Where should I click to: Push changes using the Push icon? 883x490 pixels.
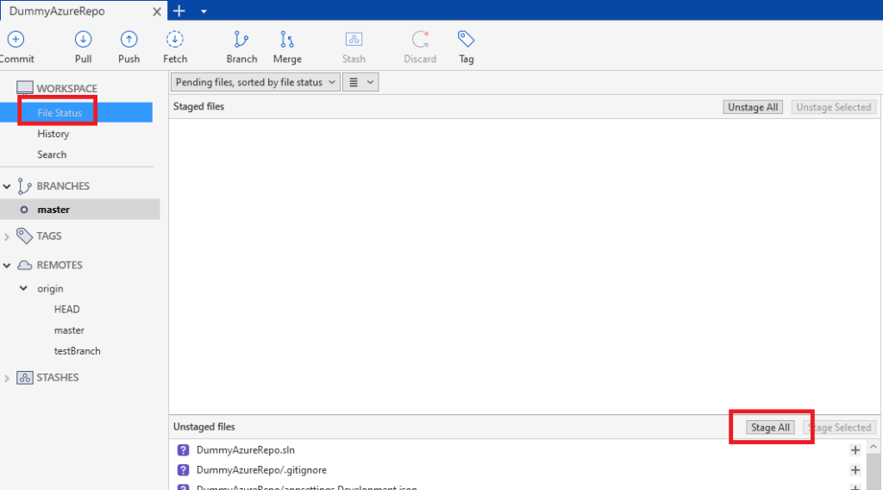(x=128, y=40)
